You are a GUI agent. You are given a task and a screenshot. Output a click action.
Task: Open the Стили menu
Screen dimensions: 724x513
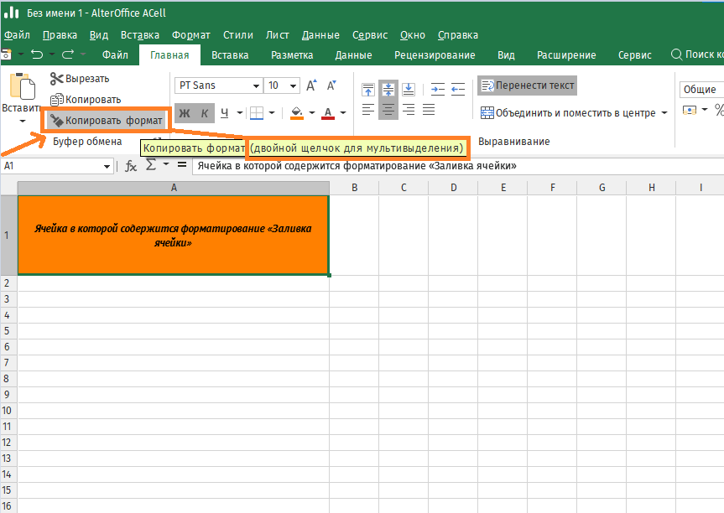(x=237, y=35)
